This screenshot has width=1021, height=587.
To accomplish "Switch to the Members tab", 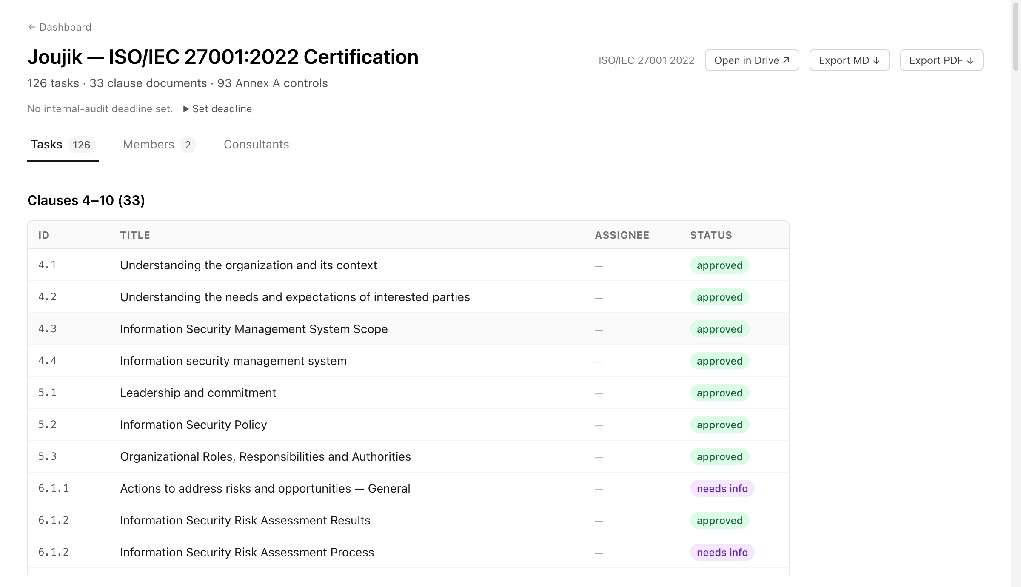I will point(159,145).
